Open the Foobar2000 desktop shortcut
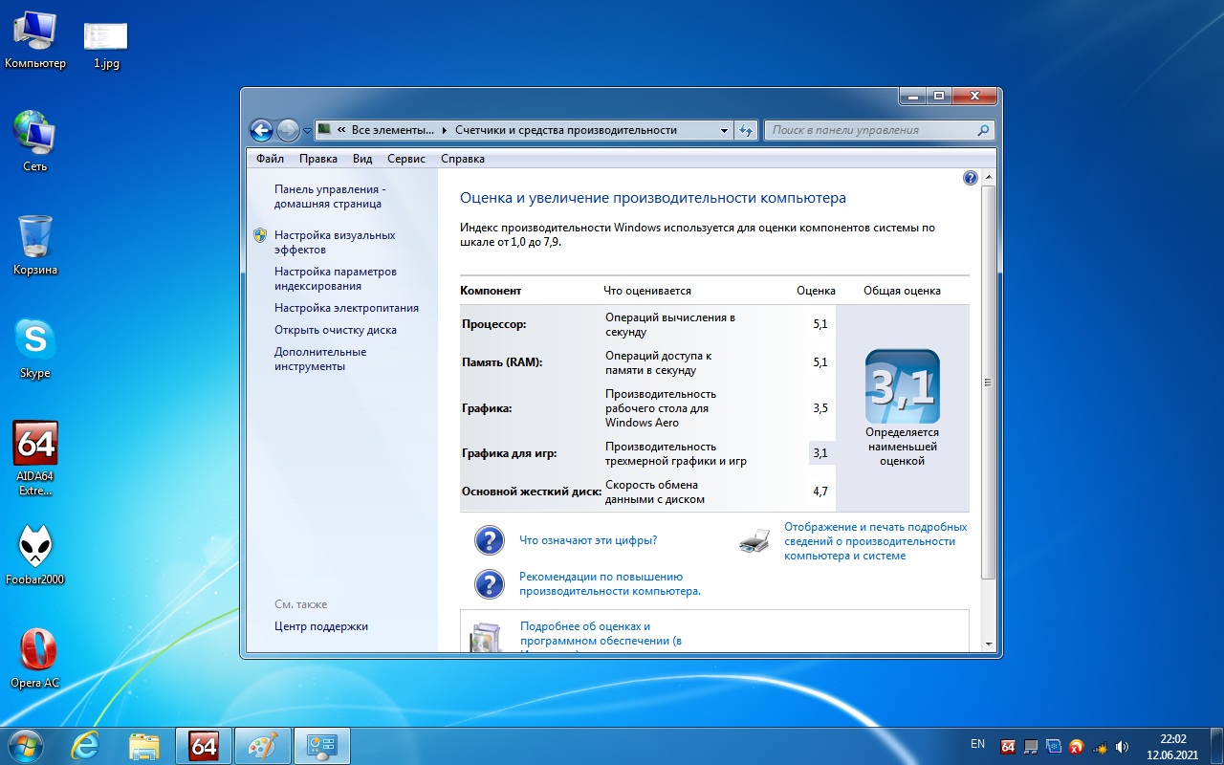Viewport: 1224px width, 765px height. point(35,555)
